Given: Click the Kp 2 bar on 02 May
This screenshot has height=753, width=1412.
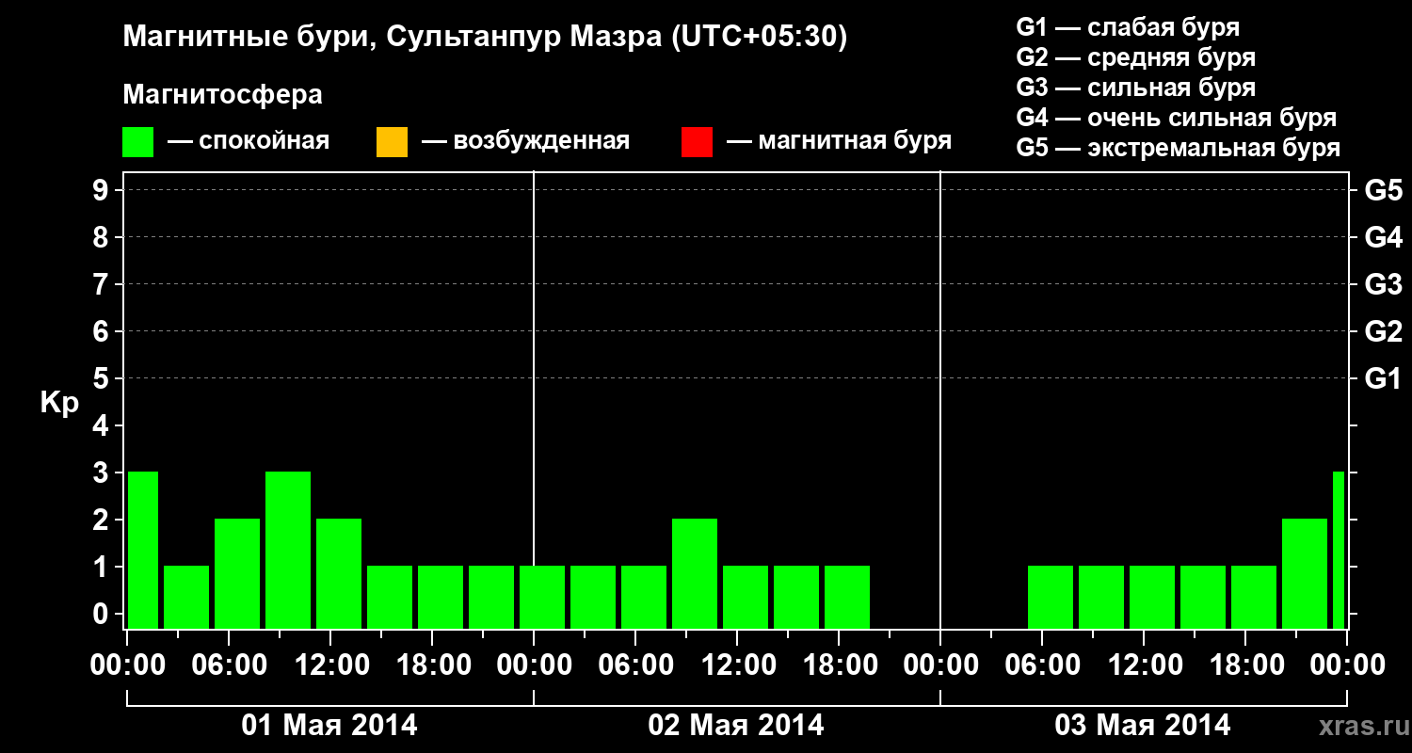Looking at the screenshot, I should click(695, 573).
